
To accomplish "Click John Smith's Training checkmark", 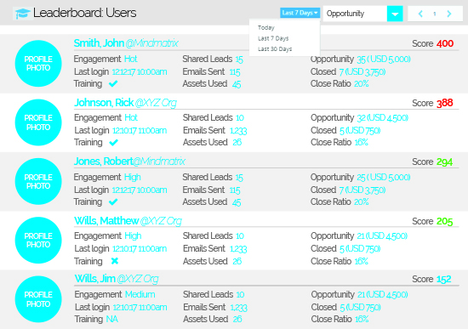I will coord(113,83).
